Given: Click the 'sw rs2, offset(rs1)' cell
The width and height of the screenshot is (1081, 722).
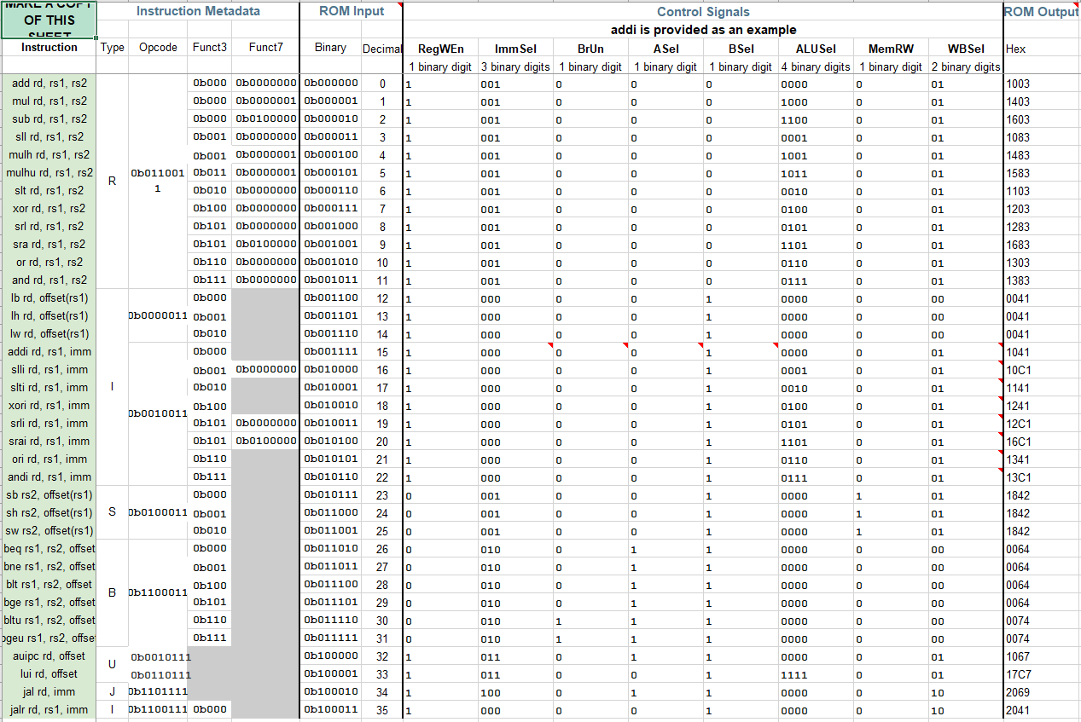Looking at the screenshot, I should [49, 531].
